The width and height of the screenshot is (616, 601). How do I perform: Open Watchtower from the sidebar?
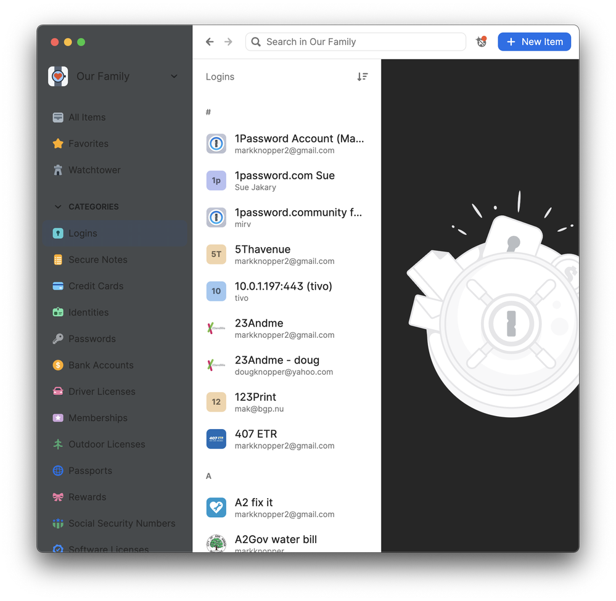[x=94, y=170]
